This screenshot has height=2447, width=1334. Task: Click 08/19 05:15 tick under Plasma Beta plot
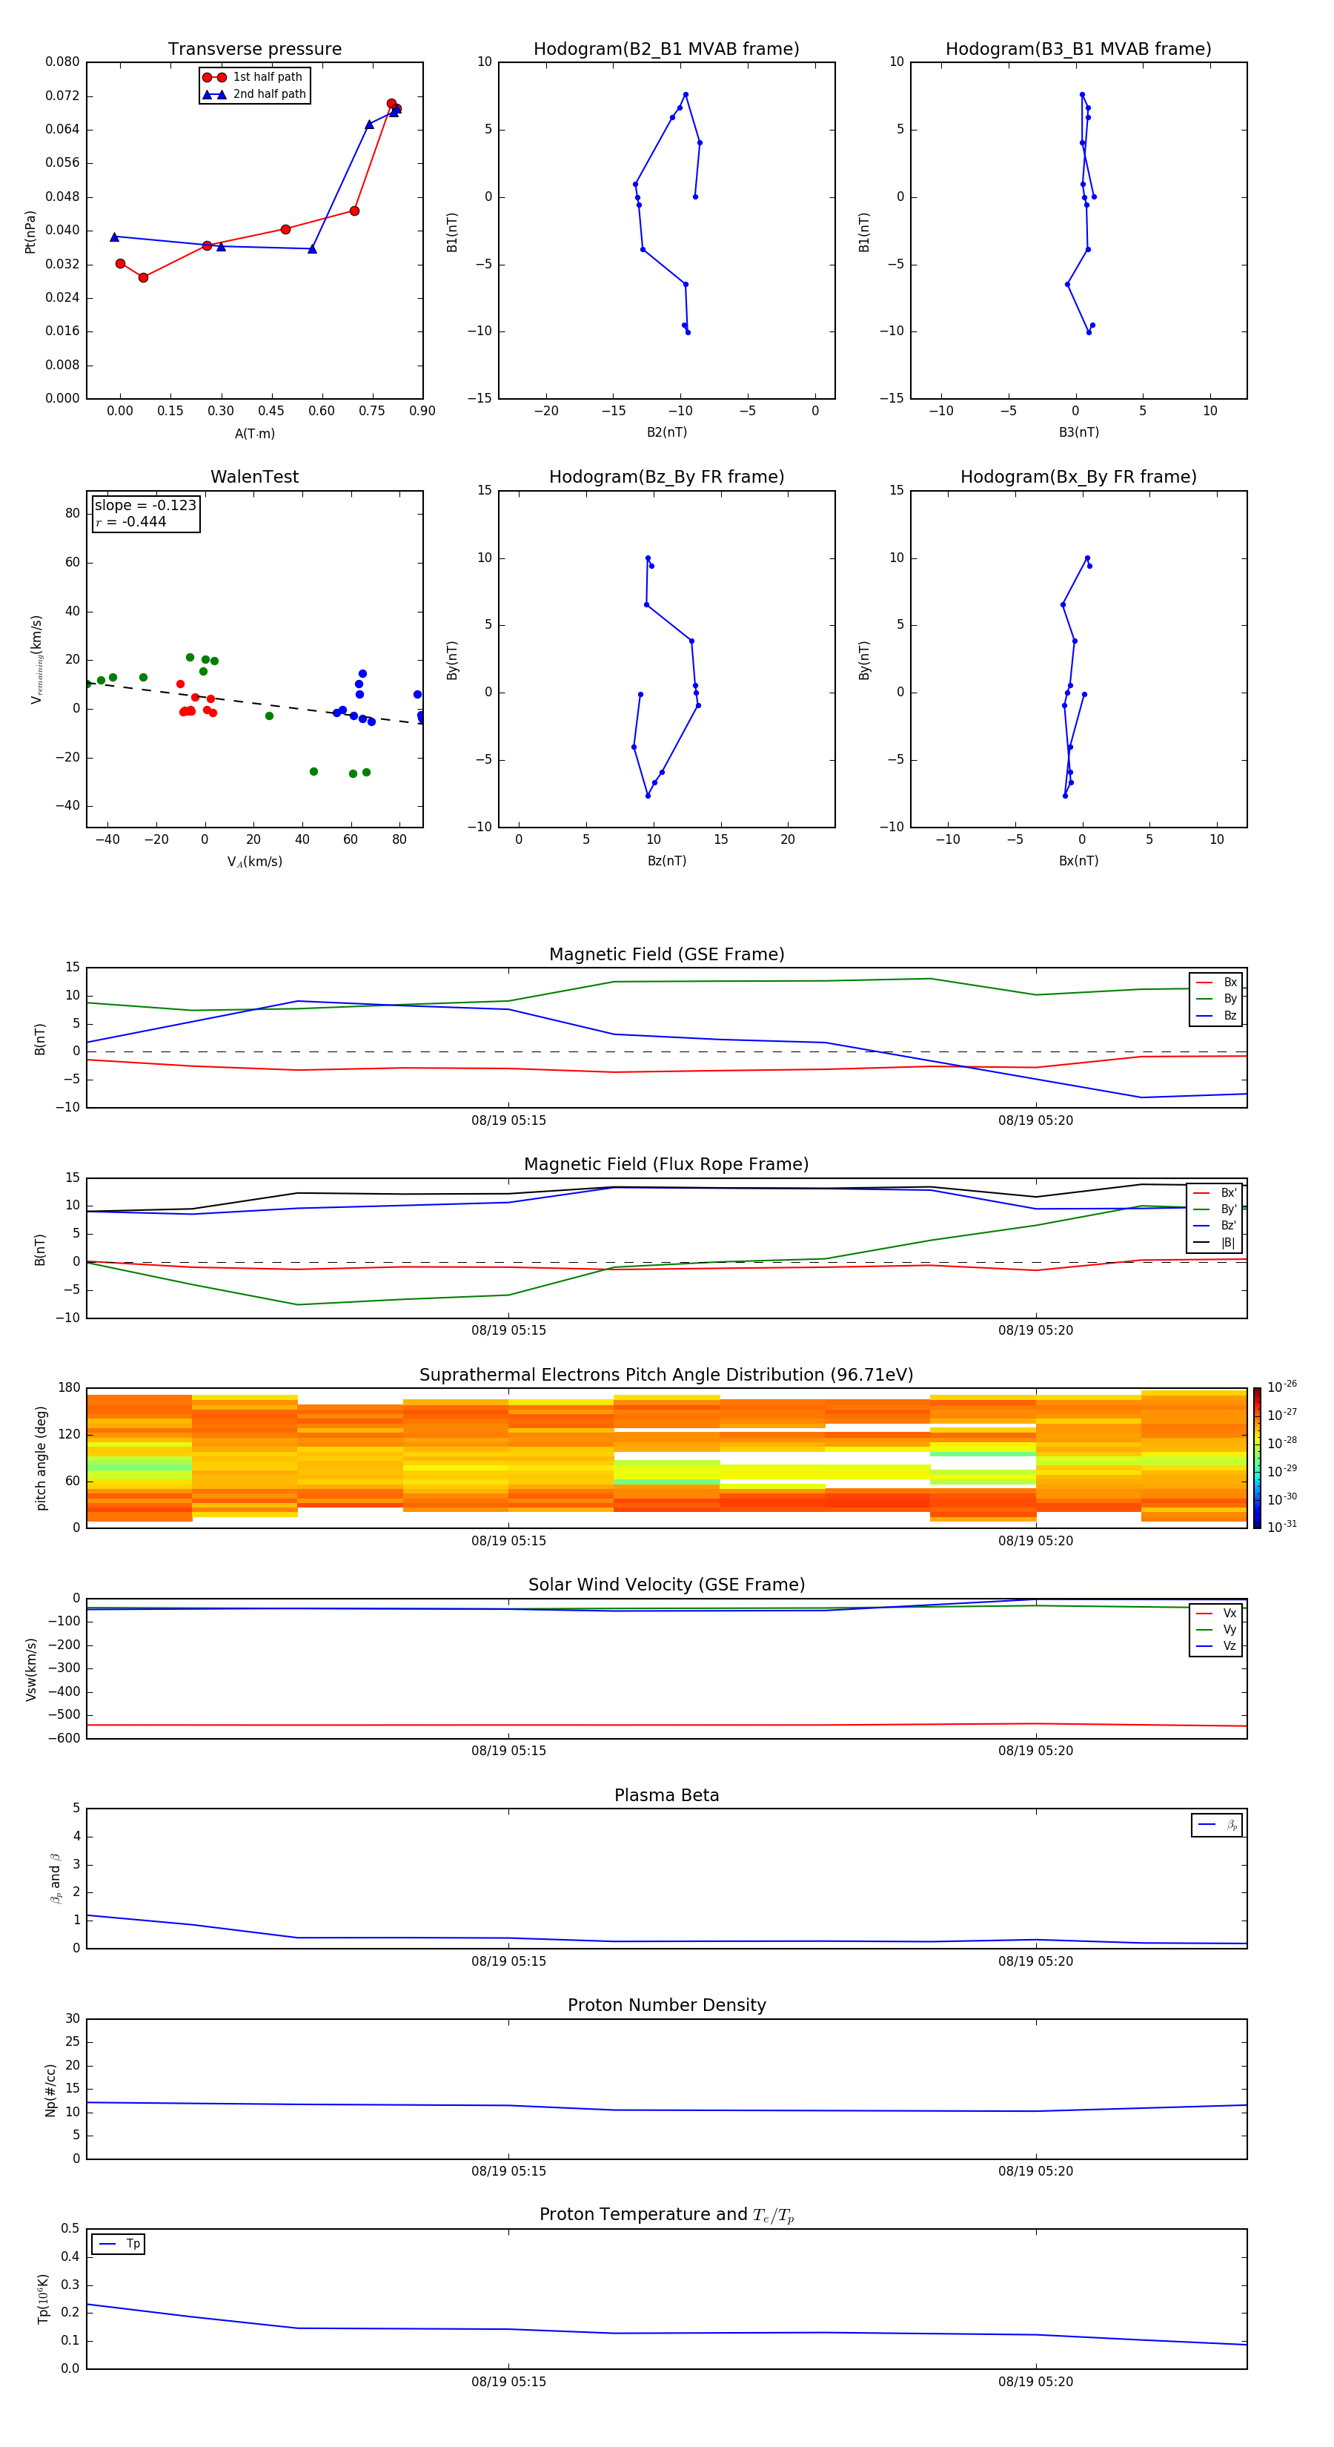coord(508,1961)
